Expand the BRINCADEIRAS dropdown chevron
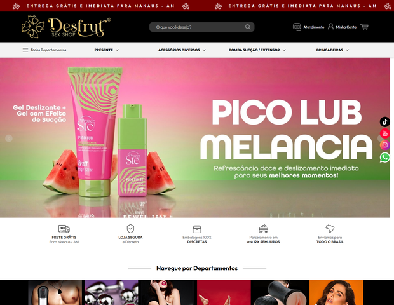The height and width of the screenshot is (305, 394). coord(347,50)
